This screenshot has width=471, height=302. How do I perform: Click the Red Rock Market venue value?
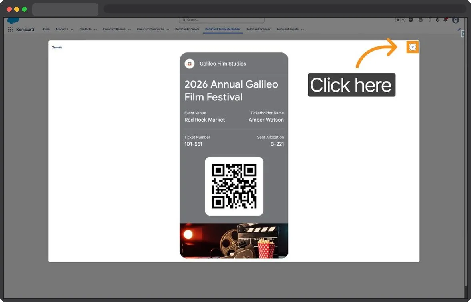205,120
